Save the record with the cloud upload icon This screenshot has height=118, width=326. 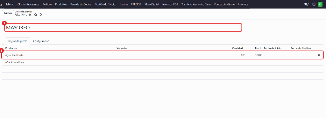click(x=36, y=15)
